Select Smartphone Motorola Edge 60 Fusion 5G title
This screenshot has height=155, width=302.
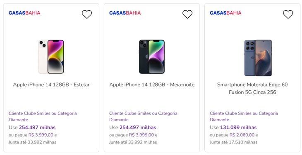pyautogui.click(x=252, y=88)
